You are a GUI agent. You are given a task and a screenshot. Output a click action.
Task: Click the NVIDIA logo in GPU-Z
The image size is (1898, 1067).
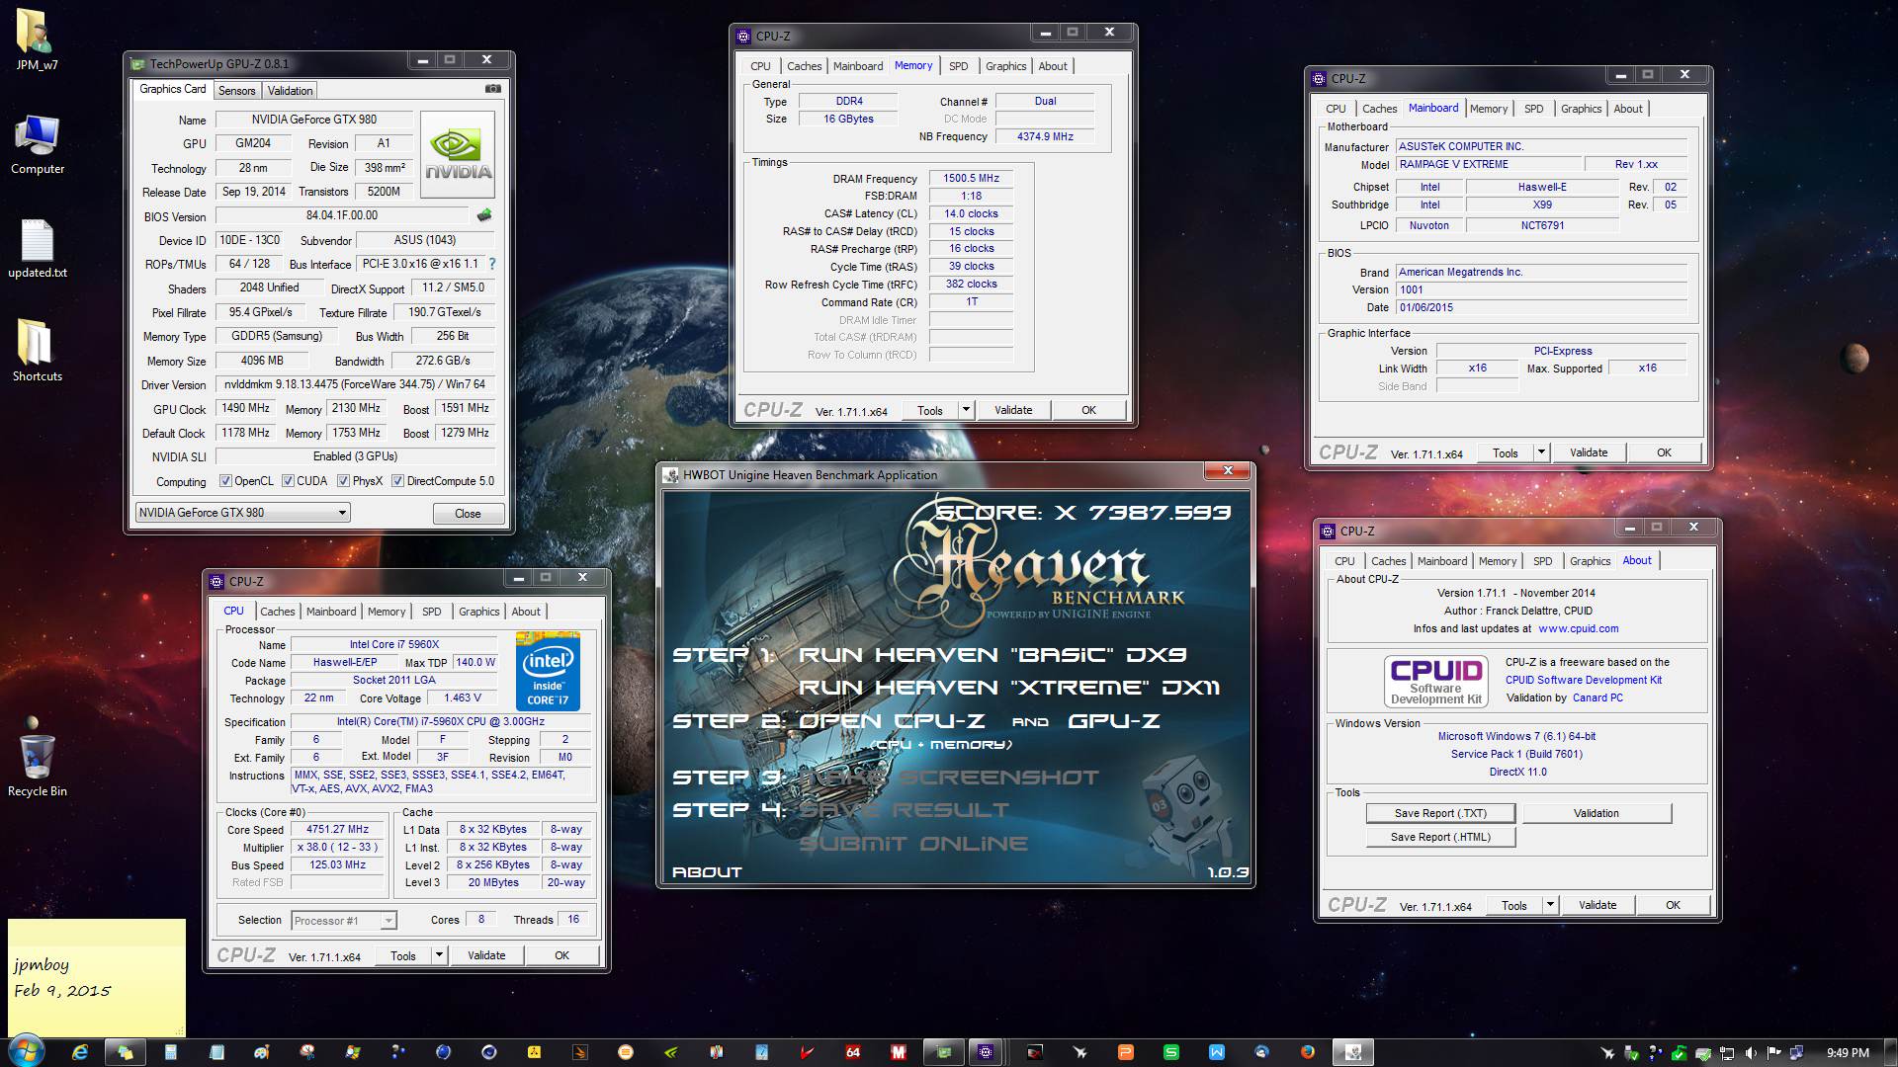click(458, 154)
